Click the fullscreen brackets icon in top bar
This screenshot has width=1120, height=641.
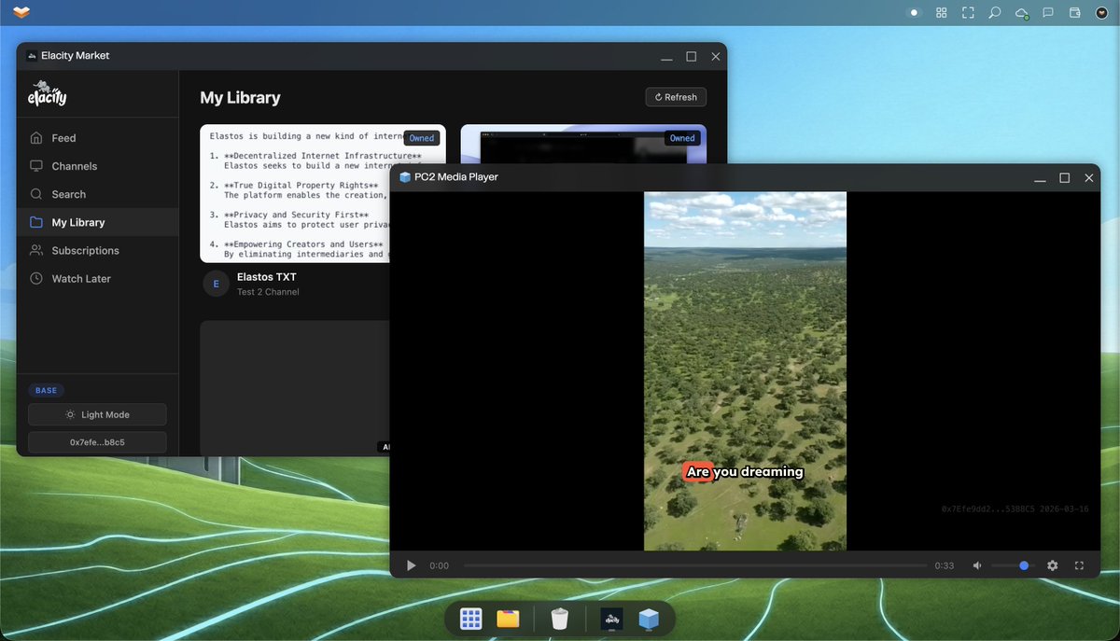[968, 13]
